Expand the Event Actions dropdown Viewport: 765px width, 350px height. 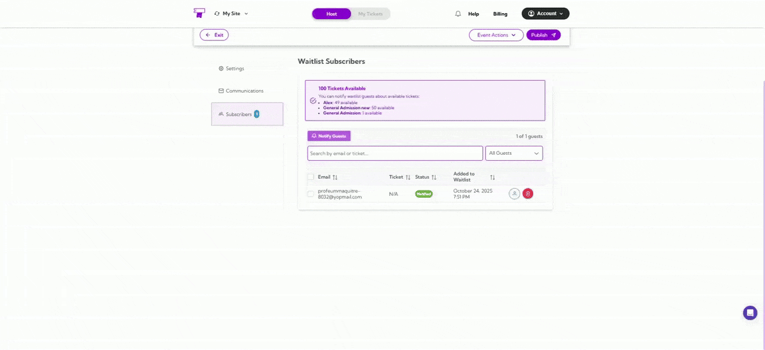tap(495, 35)
